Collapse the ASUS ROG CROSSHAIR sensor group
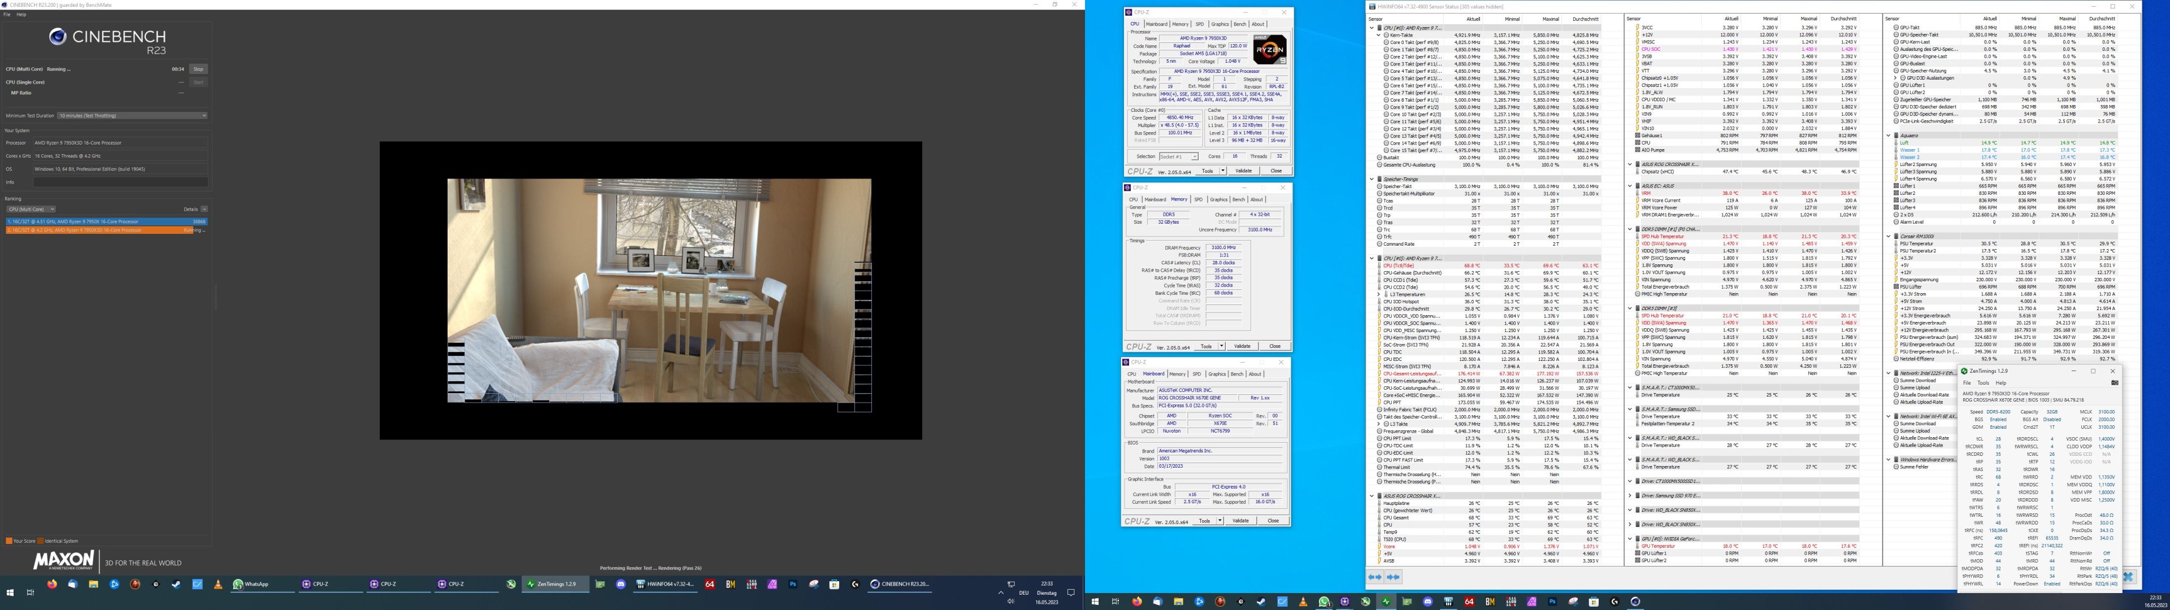2170x610 pixels. coord(1372,496)
